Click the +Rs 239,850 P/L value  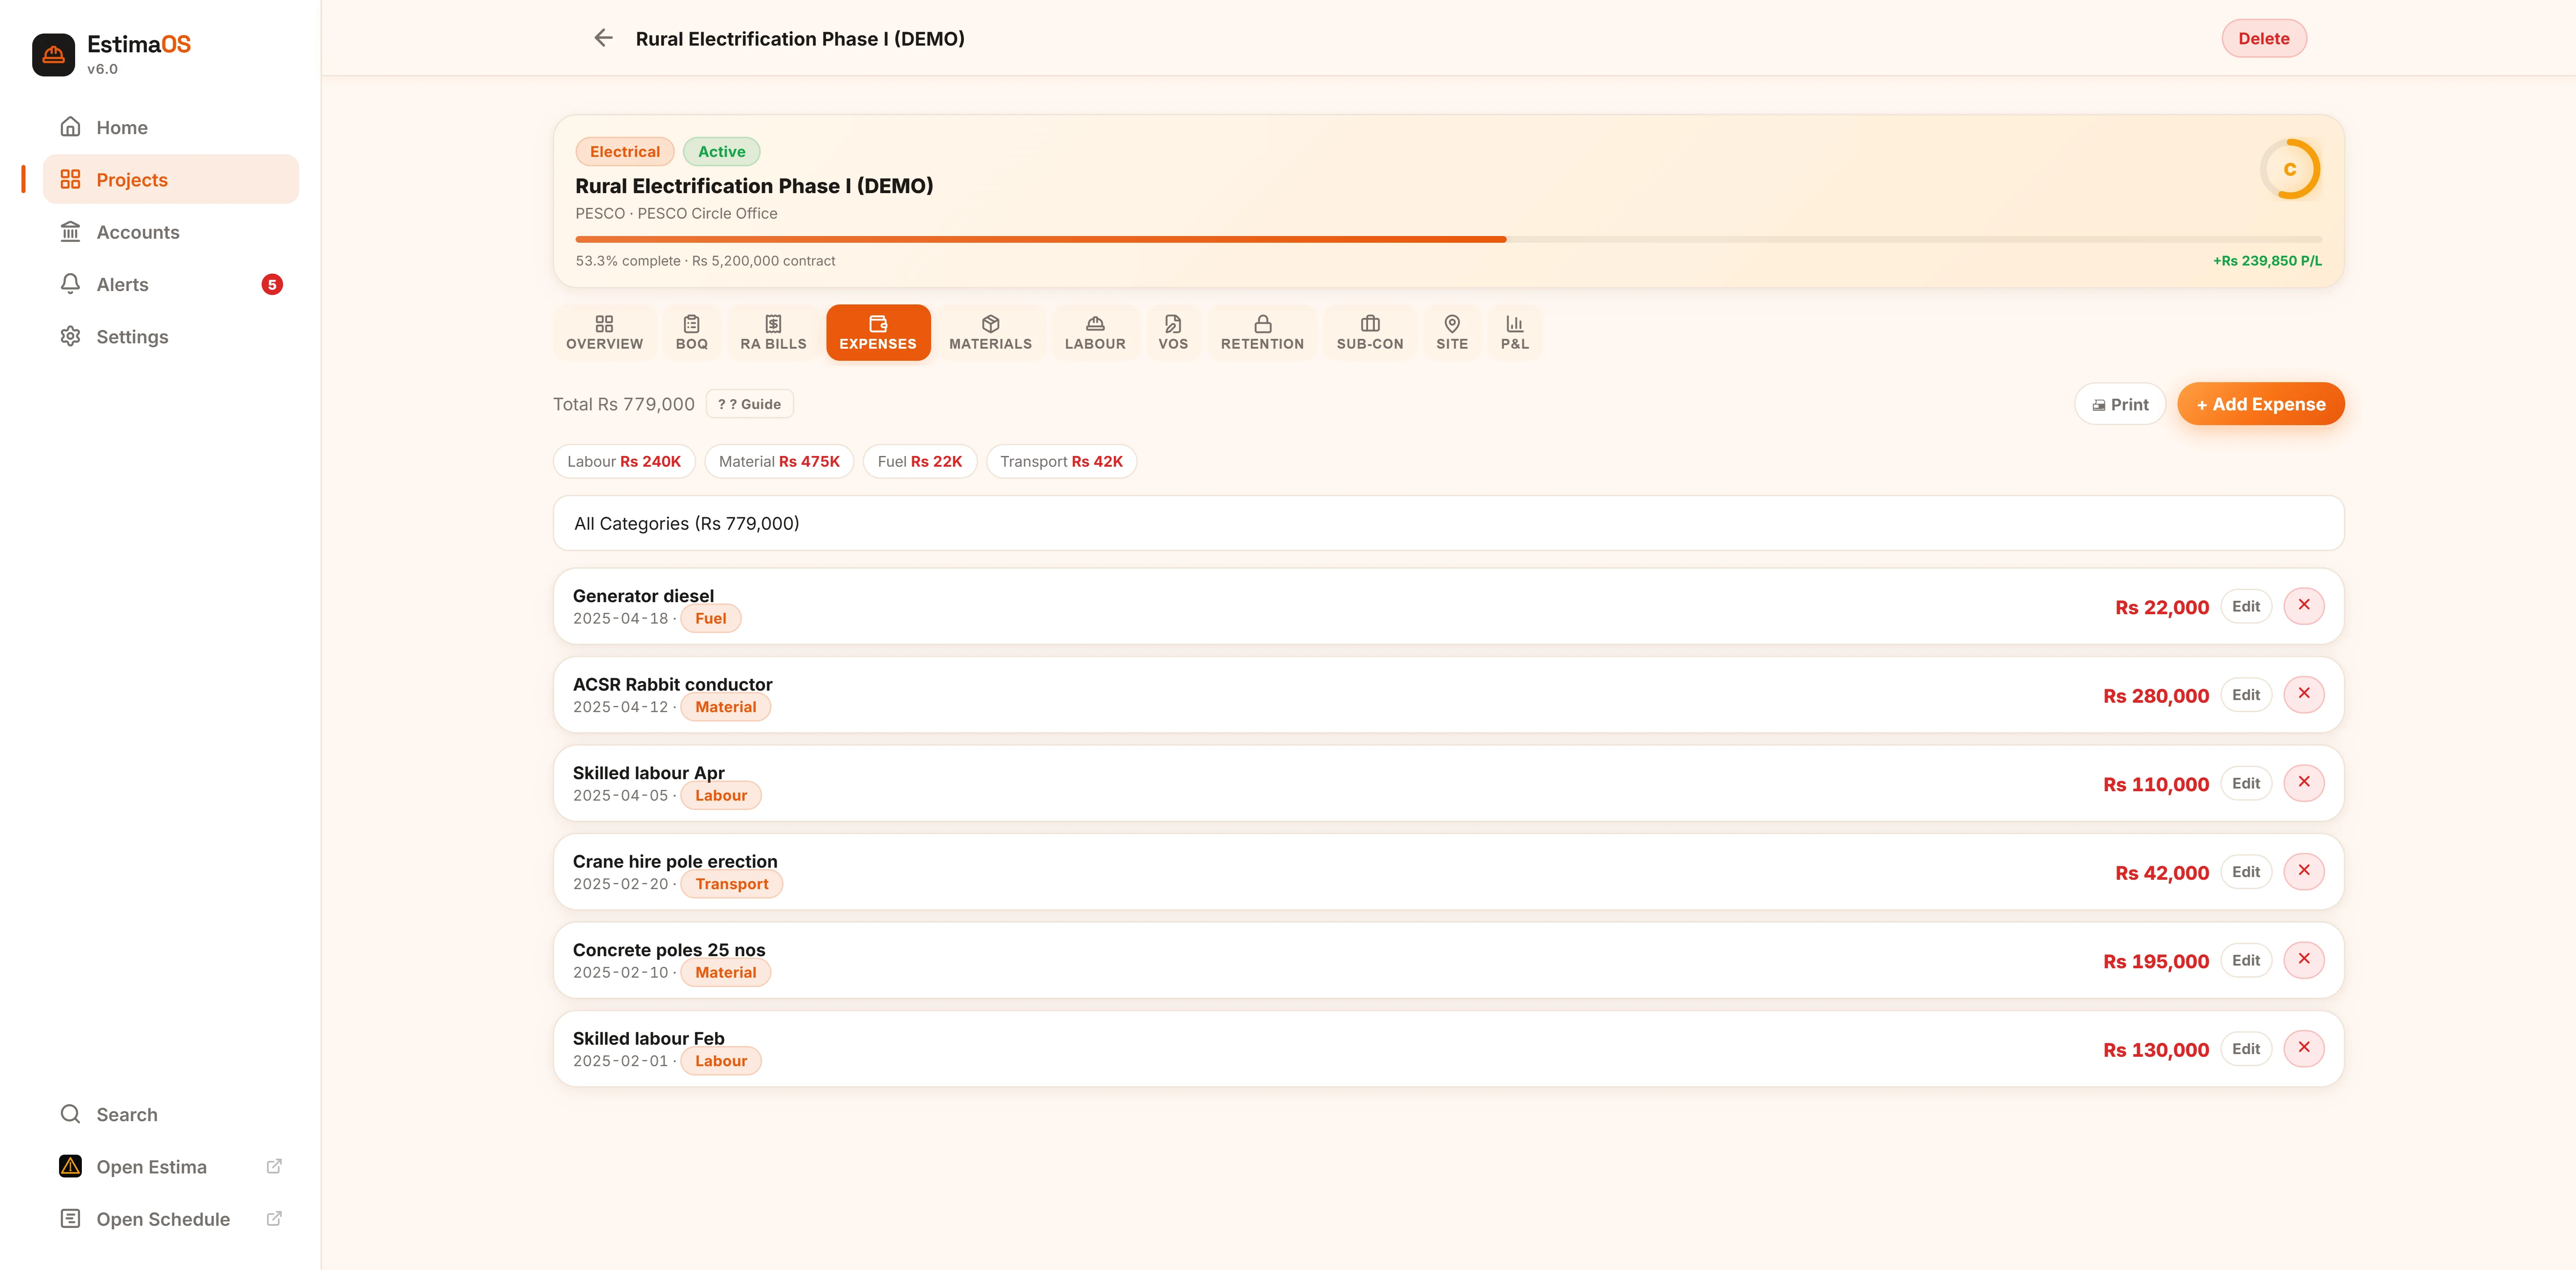tap(2267, 261)
